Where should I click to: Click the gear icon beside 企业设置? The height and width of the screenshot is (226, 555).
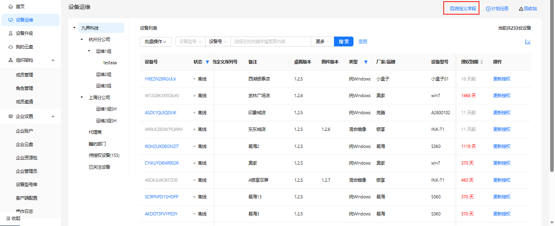(11, 116)
